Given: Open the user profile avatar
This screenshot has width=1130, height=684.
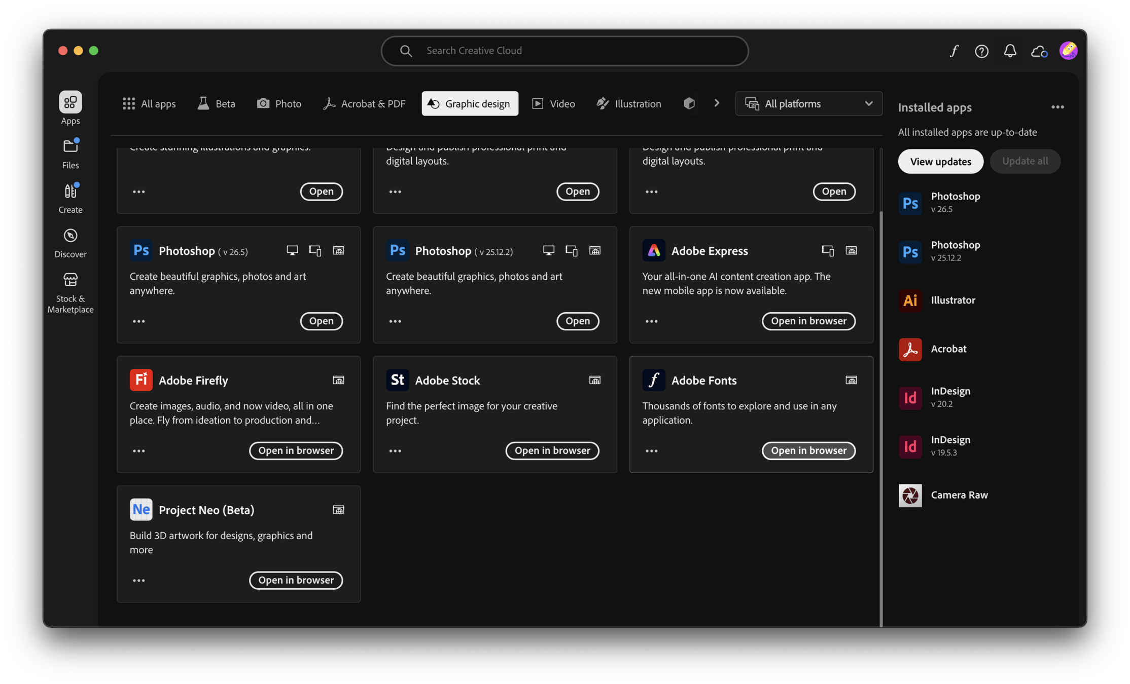Looking at the screenshot, I should pyautogui.click(x=1068, y=51).
